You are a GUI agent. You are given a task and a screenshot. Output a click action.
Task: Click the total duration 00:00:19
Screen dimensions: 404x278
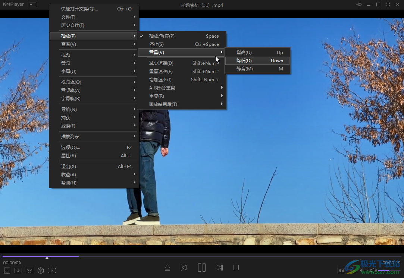tap(391, 263)
